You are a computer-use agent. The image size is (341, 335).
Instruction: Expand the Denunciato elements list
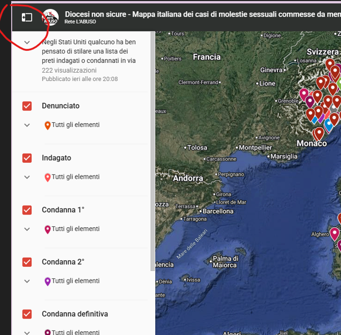(27, 125)
